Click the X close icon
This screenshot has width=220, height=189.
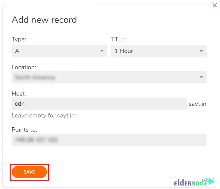tap(215, 5)
